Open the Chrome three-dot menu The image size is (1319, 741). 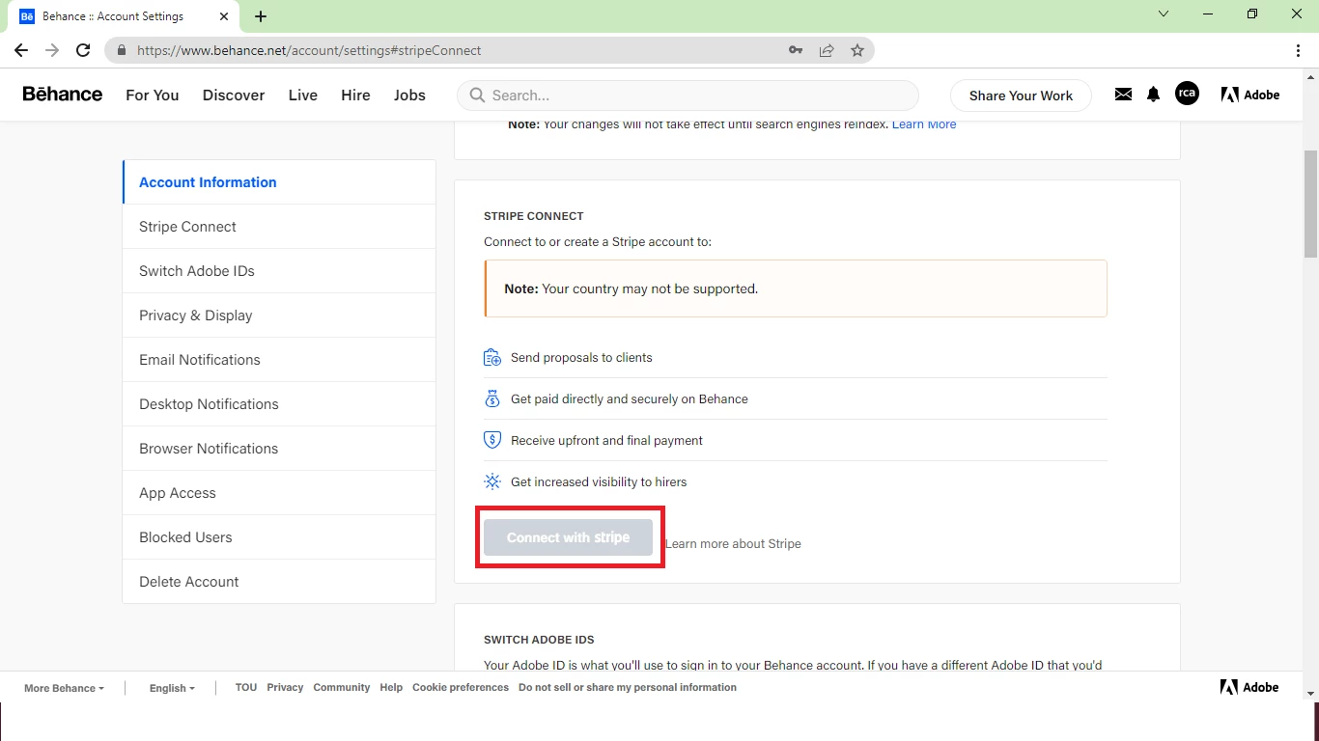[1299, 50]
